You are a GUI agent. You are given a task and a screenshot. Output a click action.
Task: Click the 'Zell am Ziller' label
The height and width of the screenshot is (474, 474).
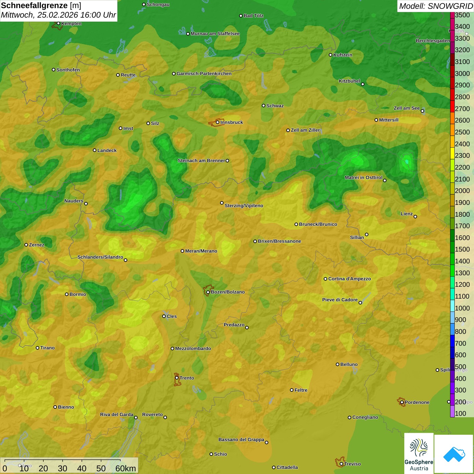[305, 130]
